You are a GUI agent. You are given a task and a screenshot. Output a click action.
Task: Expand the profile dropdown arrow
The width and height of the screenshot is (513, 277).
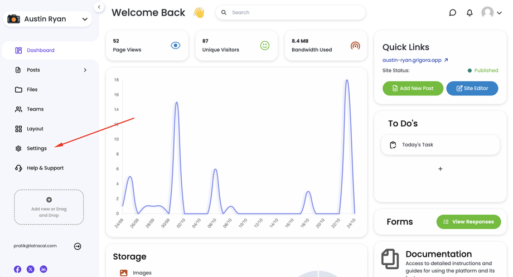(499, 13)
